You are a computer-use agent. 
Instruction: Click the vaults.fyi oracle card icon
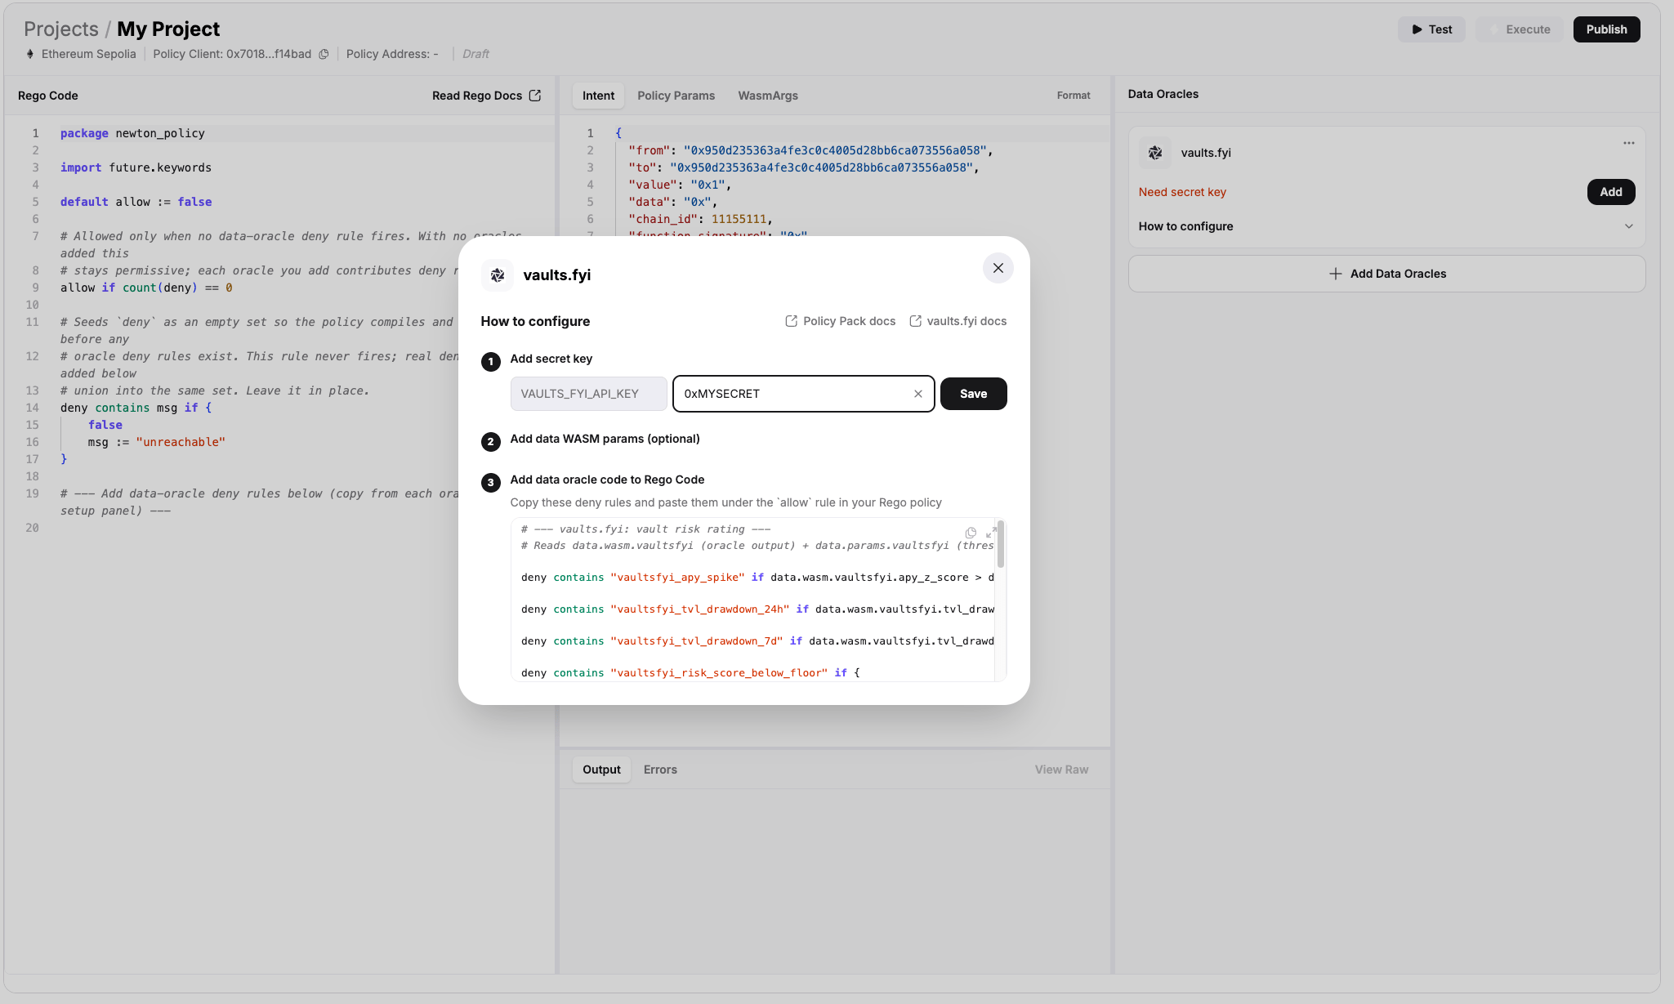[1155, 153]
